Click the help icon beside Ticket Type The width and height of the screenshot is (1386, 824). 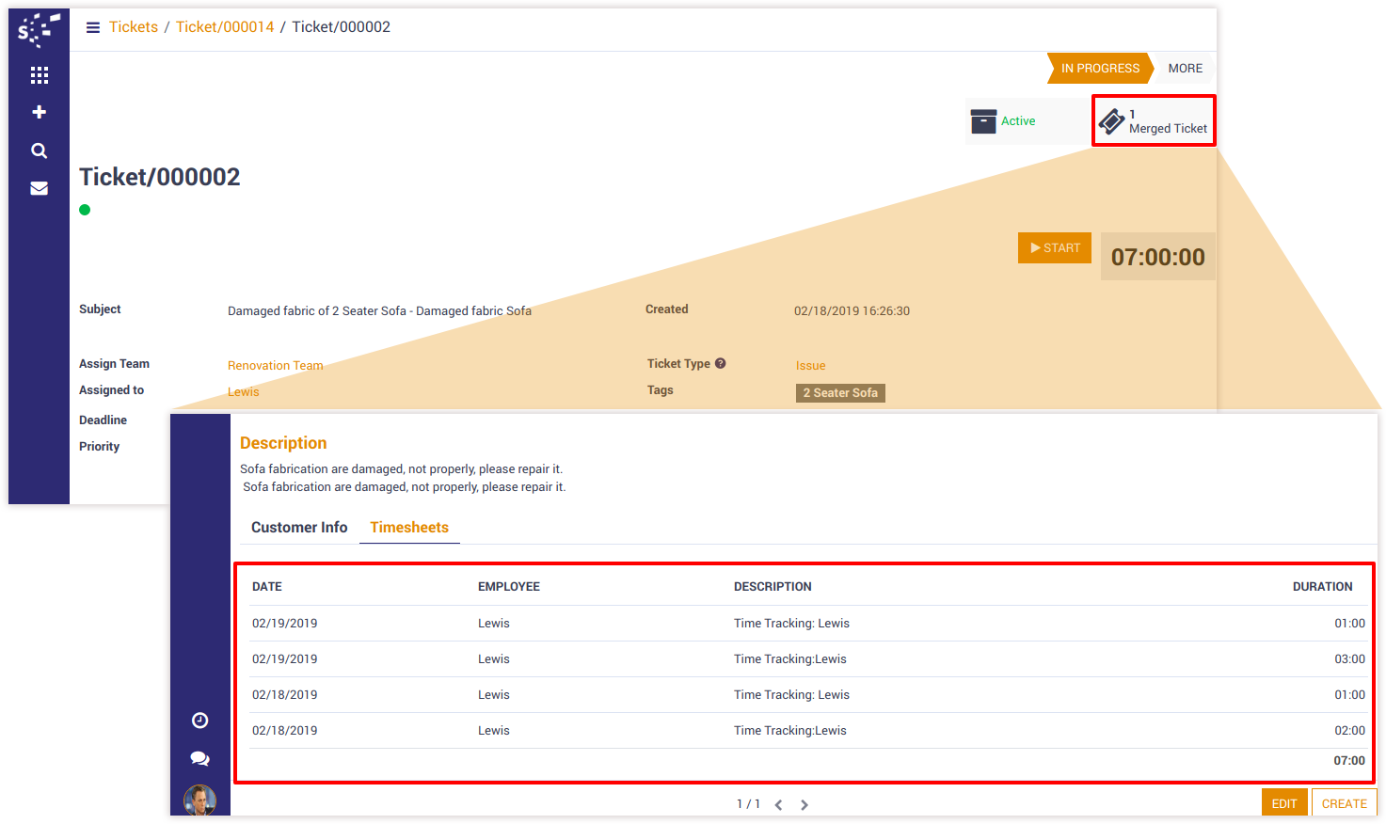721,363
